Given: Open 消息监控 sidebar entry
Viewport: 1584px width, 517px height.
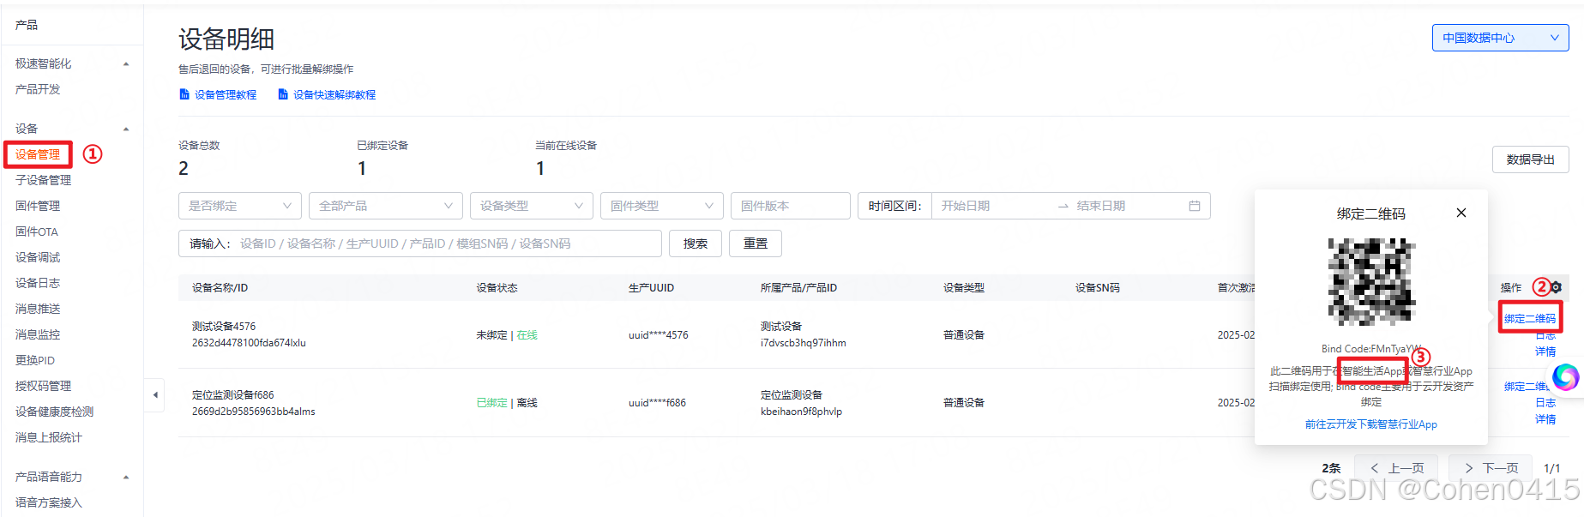Looking at the screenshot, I should [38, 334].
